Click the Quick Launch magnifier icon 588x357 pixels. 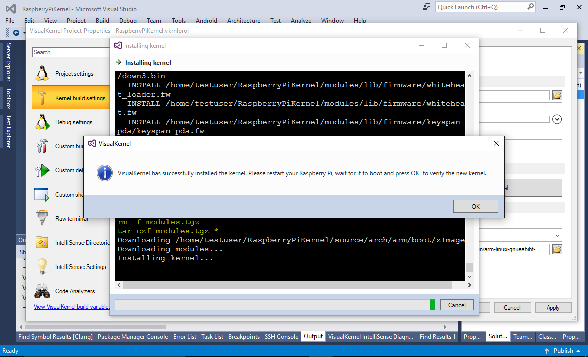pyautogui.click(x=530, y=7)
